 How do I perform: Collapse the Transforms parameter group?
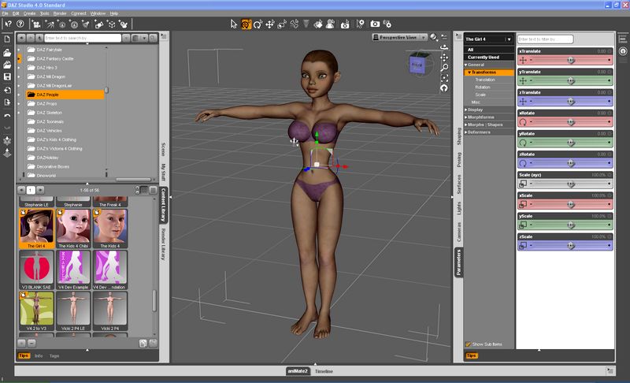[x=469, y=73]
